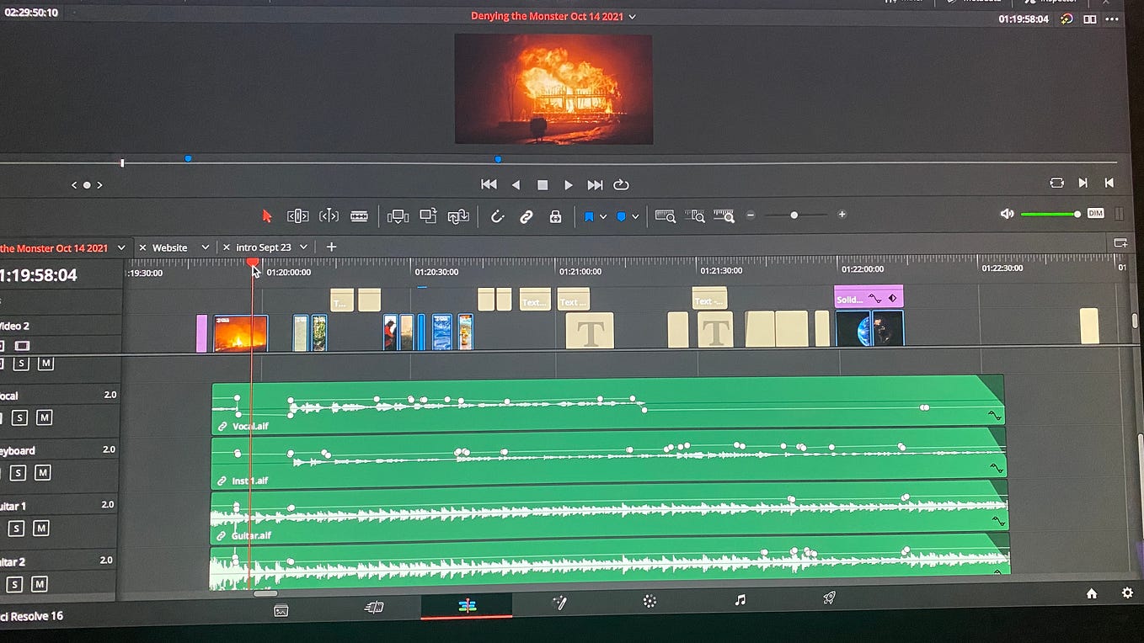Expand the Website tab dropdown arrow
1144x643 pixels.
205,247
